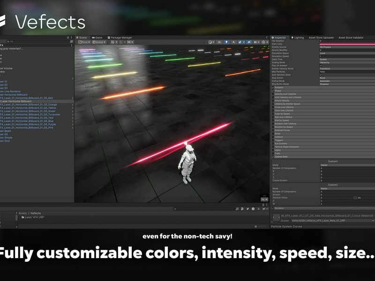
Task: Open the Package Manager tab
Action: pos(120,37)
